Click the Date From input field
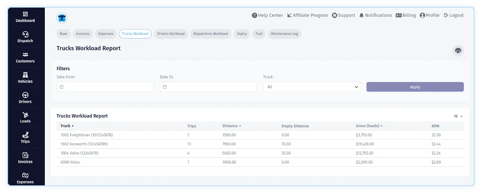Image resolution: width=481 pixels, height=193 pixels. (105, 87)
